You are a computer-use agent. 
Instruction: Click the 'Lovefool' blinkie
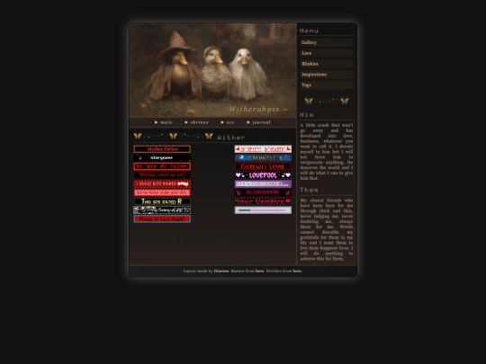click(x=263, y=175)
